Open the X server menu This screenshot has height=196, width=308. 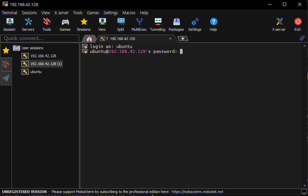[x=62, y=13]
